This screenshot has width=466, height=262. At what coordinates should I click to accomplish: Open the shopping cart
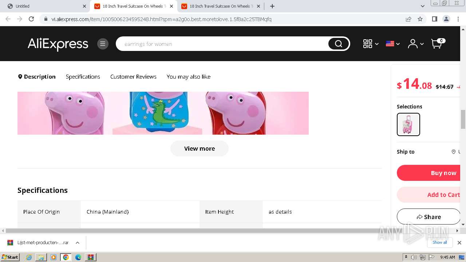tap(438, 43)
